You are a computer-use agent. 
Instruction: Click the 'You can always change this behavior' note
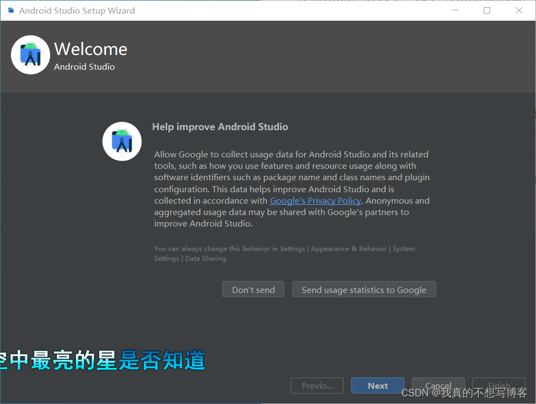(x=284, y=254)
